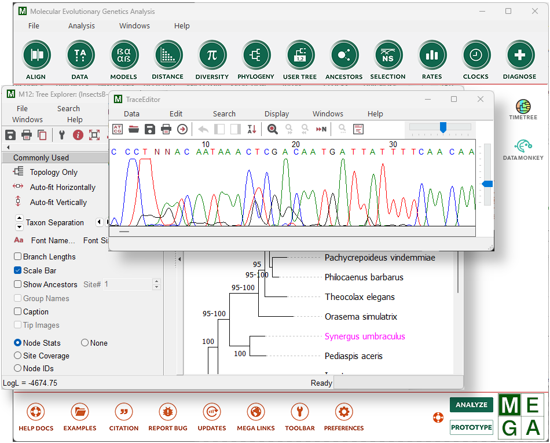Open the Display menu in TraceEditor
The image size is (550, 443).
click(x=277, y=114)
